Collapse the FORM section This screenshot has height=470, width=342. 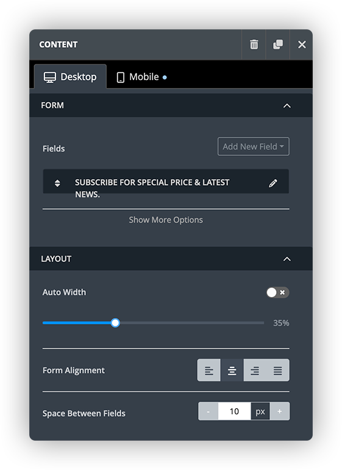[x=287, y=106]
